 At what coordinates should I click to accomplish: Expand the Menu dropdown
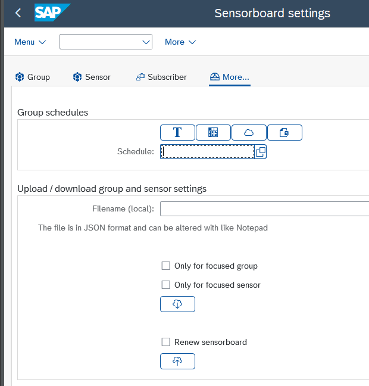[30, 42]
